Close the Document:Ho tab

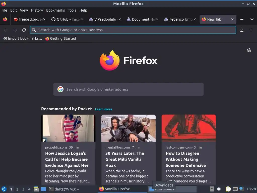157,19
